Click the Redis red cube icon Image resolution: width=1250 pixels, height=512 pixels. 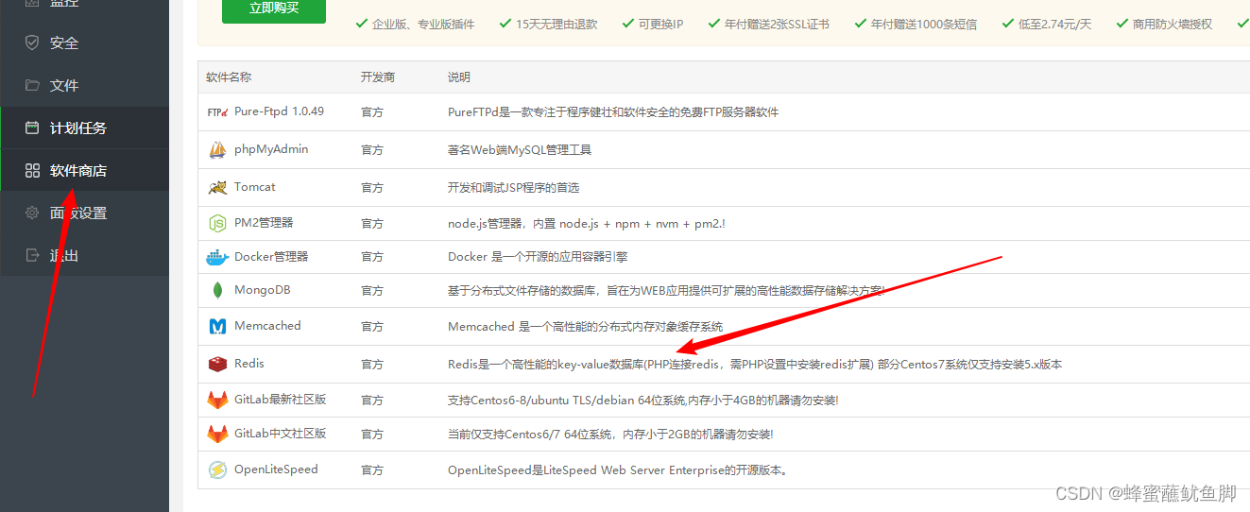pyautogui.click(x=217, y=364)
